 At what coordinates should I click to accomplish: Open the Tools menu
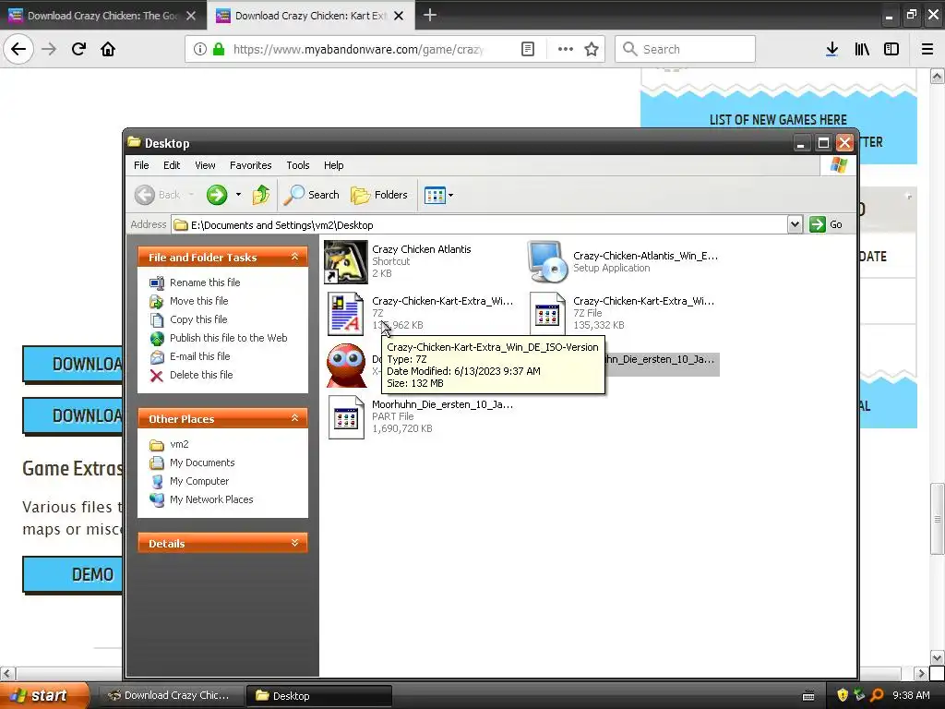point(298,165)
